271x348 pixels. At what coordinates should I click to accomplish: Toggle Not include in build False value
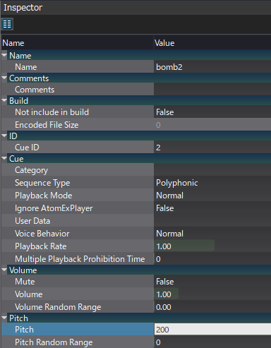212,112
